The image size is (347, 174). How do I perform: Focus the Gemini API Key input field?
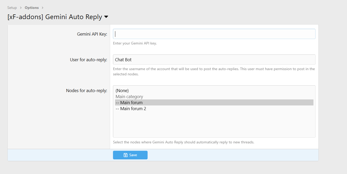click(x=214, y=34)
